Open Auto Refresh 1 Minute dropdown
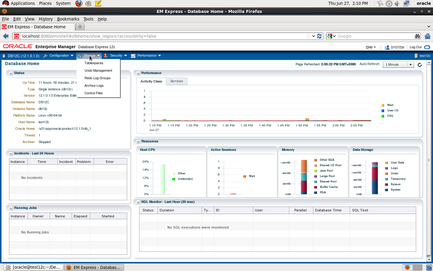Image resolution: width=433 pixels, height=271 pixels. pyautogui.click(x=398, y=64)
